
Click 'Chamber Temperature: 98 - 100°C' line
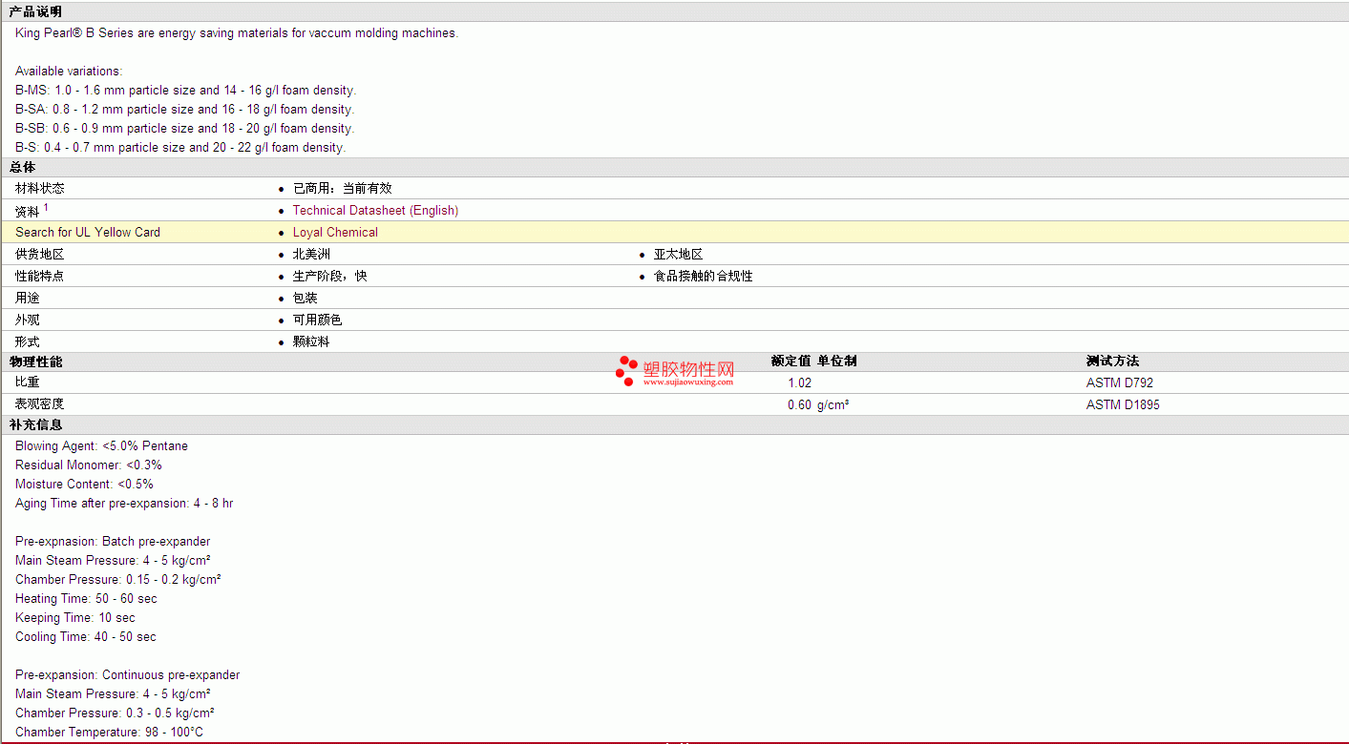tap(110, 732)
